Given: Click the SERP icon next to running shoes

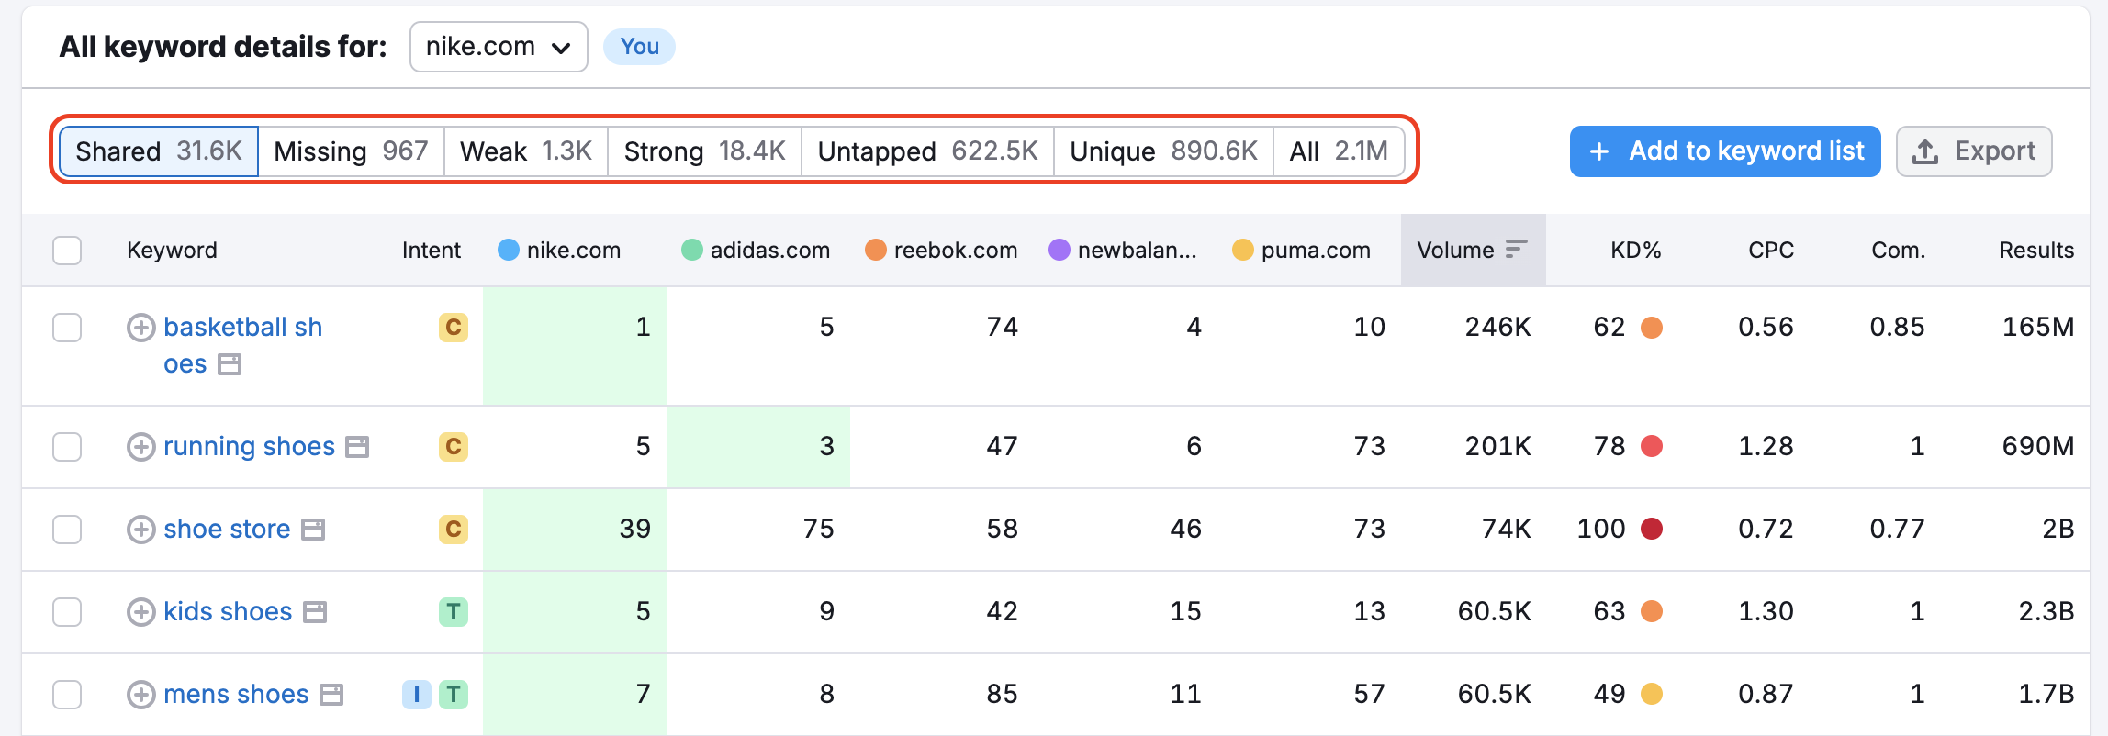Looking at the screenshot, I should click(357, 447).
